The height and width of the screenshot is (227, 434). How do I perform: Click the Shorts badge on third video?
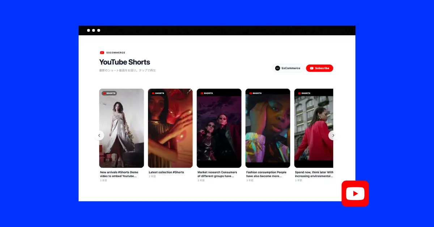coord(207,93)
